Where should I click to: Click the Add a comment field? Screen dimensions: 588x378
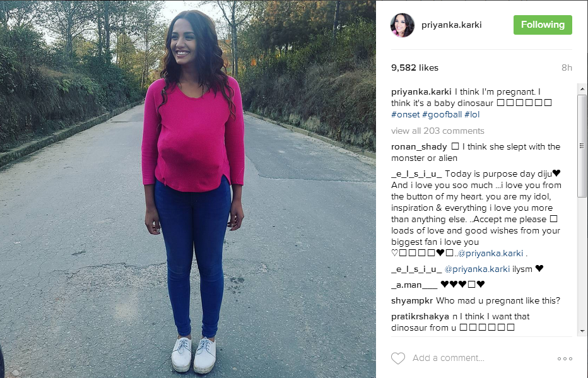click(482, 358)
